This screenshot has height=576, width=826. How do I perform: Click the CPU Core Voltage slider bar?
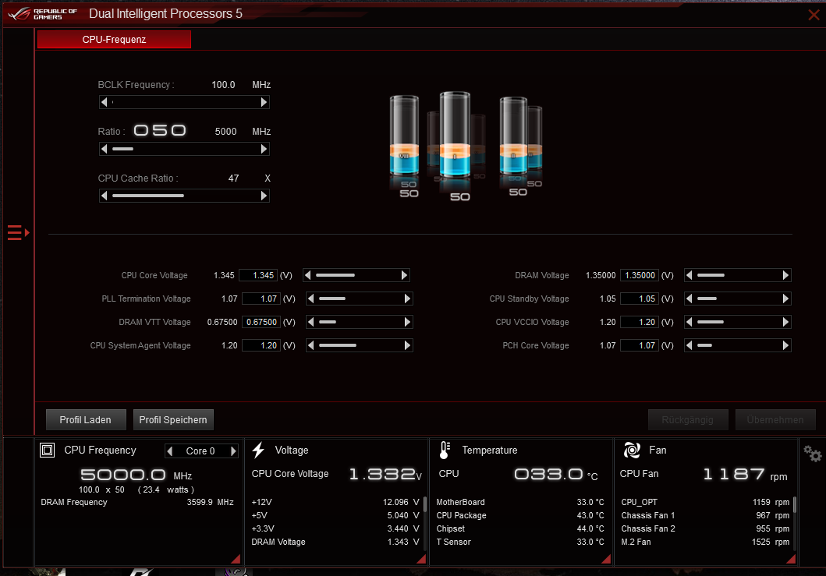356,275
